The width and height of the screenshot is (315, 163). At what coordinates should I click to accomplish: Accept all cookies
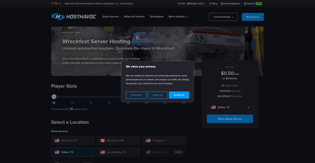tap(179, 95)
